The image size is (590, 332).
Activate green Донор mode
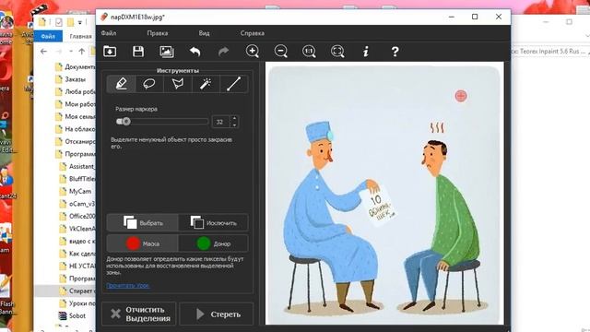tap(213, 243)
